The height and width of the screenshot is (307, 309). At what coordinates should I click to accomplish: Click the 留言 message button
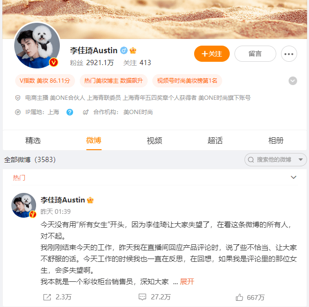coord(255,54)
